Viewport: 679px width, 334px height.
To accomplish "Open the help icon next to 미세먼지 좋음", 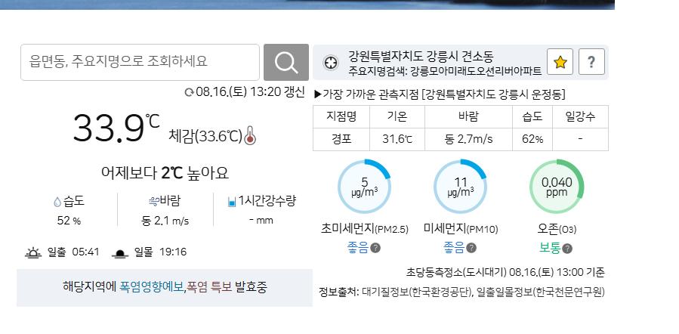I will 471,248.
